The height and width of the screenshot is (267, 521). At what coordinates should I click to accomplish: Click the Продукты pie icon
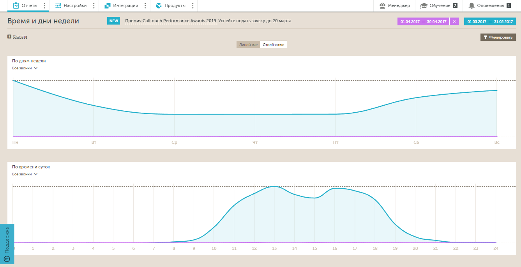[159, 5]
